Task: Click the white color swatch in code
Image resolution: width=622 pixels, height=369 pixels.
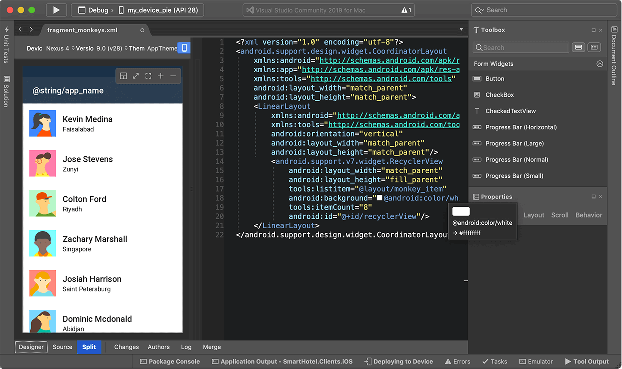Action: (x=380, y=198)
